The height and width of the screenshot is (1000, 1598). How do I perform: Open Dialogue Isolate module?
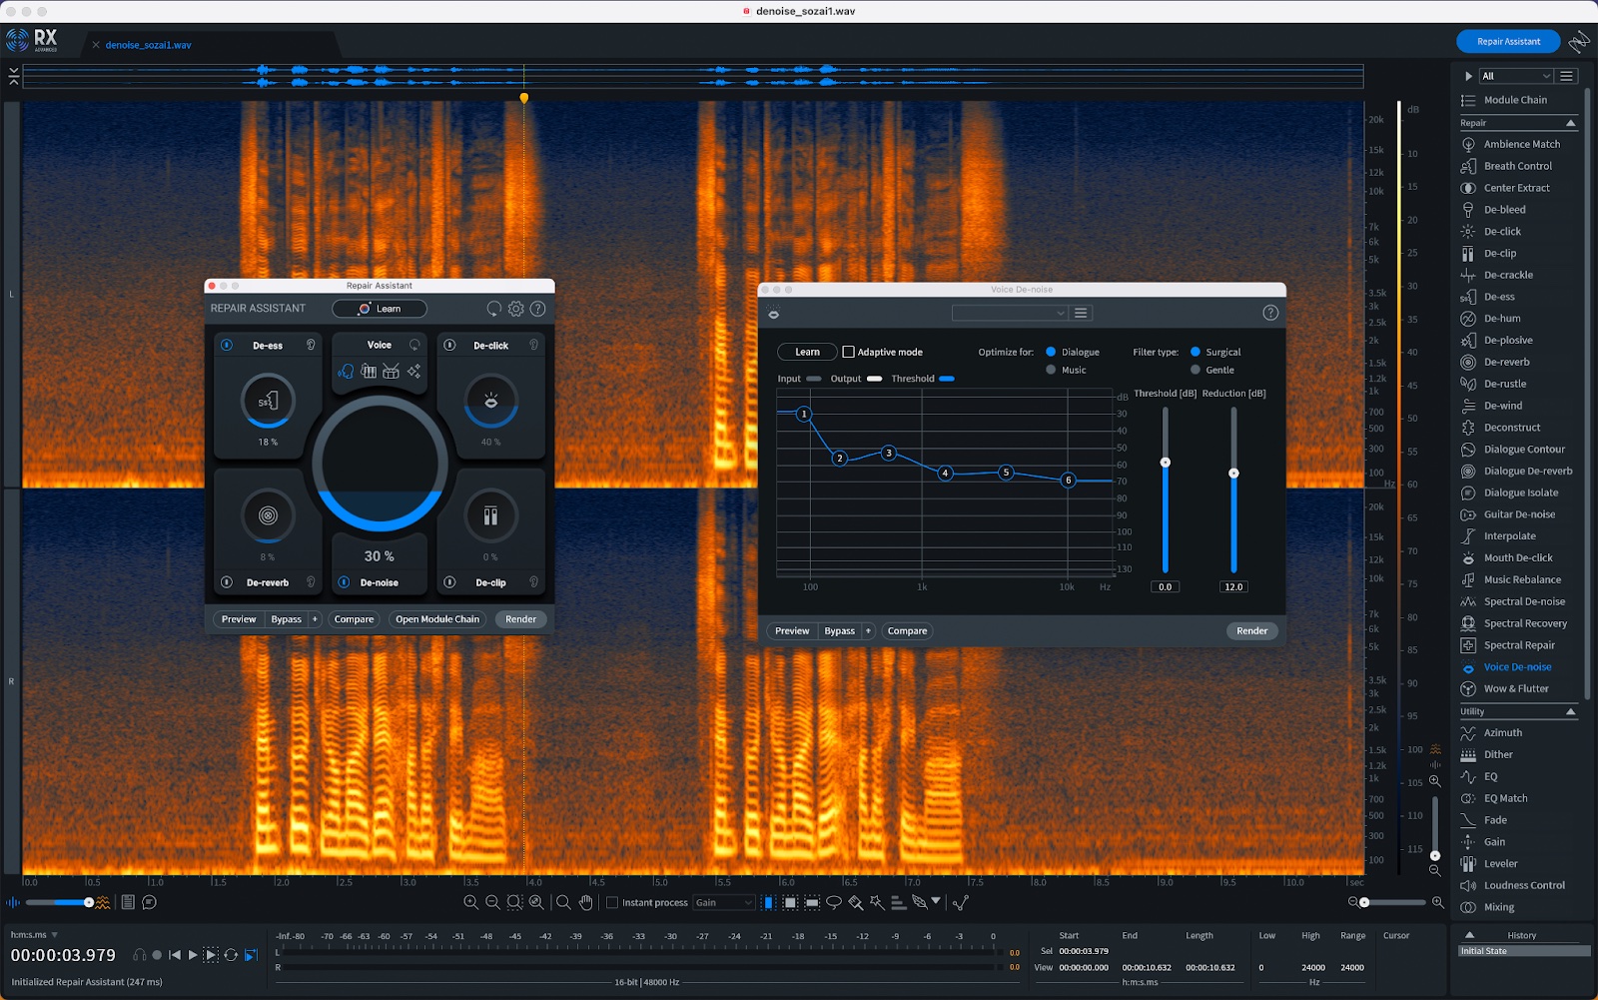coord(1520,493)
